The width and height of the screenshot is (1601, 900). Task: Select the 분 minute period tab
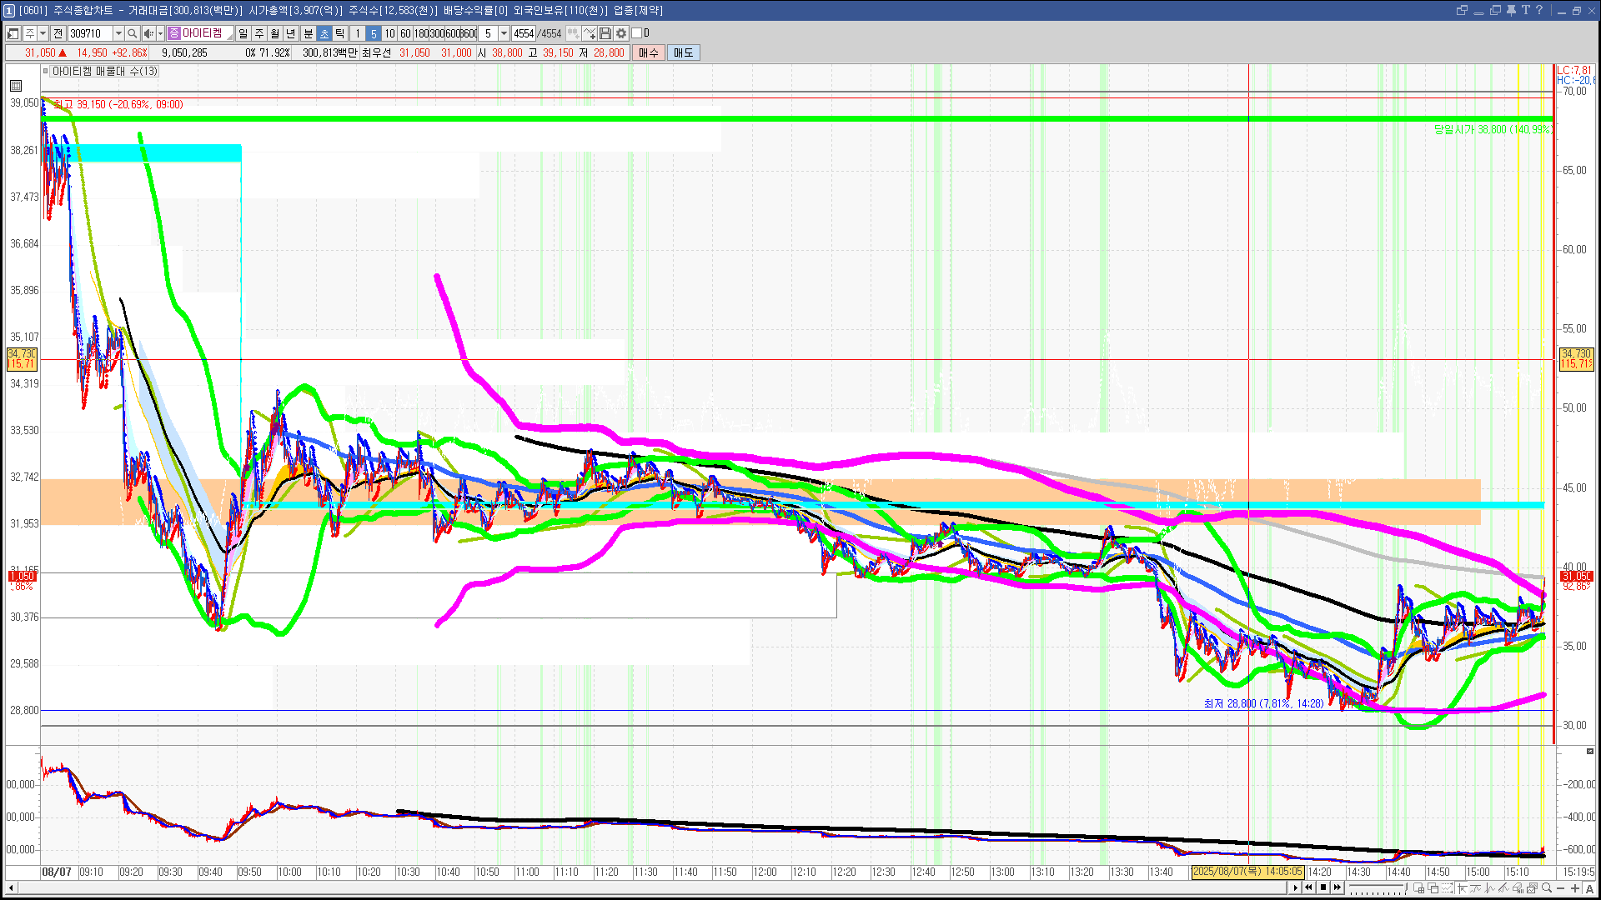pos(308,33)
